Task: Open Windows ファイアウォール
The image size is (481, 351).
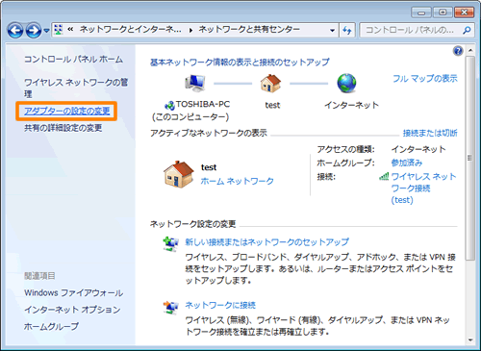Action: point(73,292)
